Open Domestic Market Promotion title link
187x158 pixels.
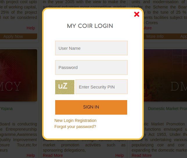pyautogui.click(x=167, y=109)
